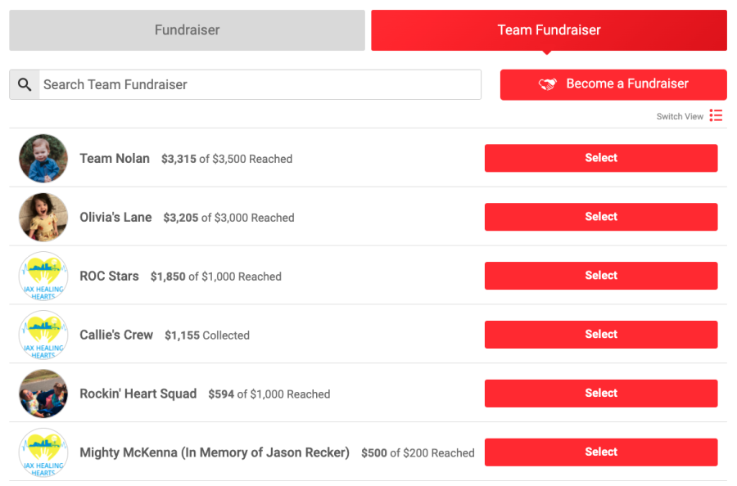Click Mighty McKenna Jax Healing Hearts logo

tap(43, 452)
